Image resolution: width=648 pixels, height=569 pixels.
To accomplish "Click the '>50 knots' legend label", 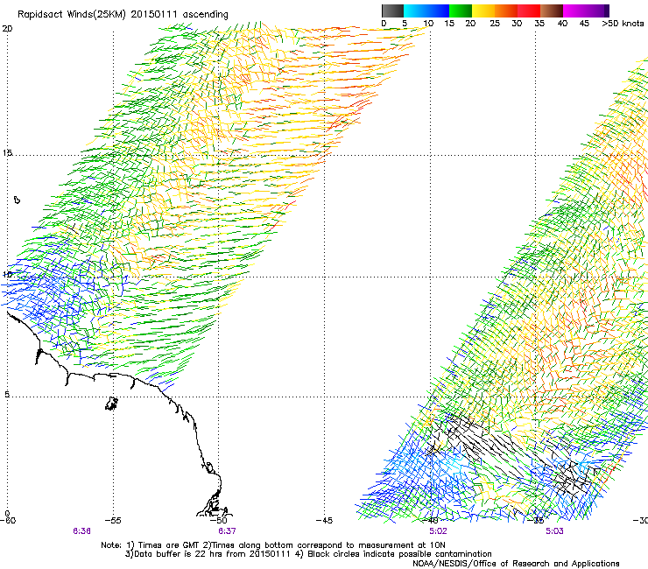I will [x=623, y=24].
